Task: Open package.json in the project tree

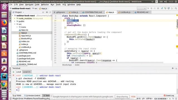Action: 24,56
